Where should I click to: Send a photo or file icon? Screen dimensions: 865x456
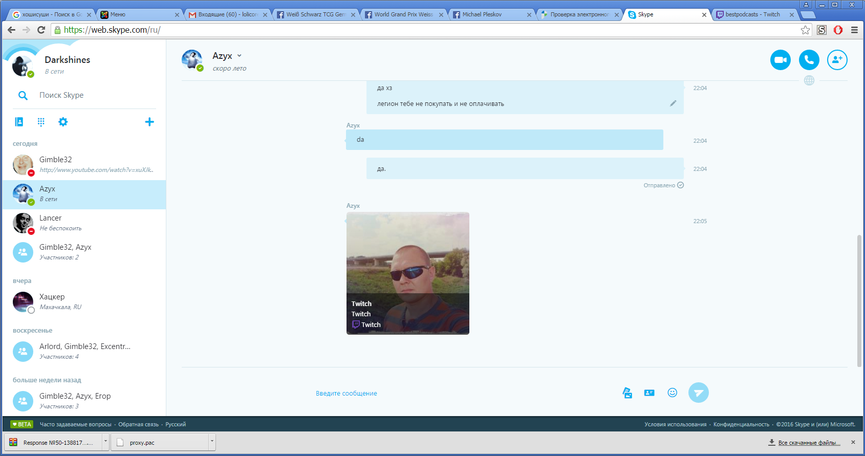[627, 393]
